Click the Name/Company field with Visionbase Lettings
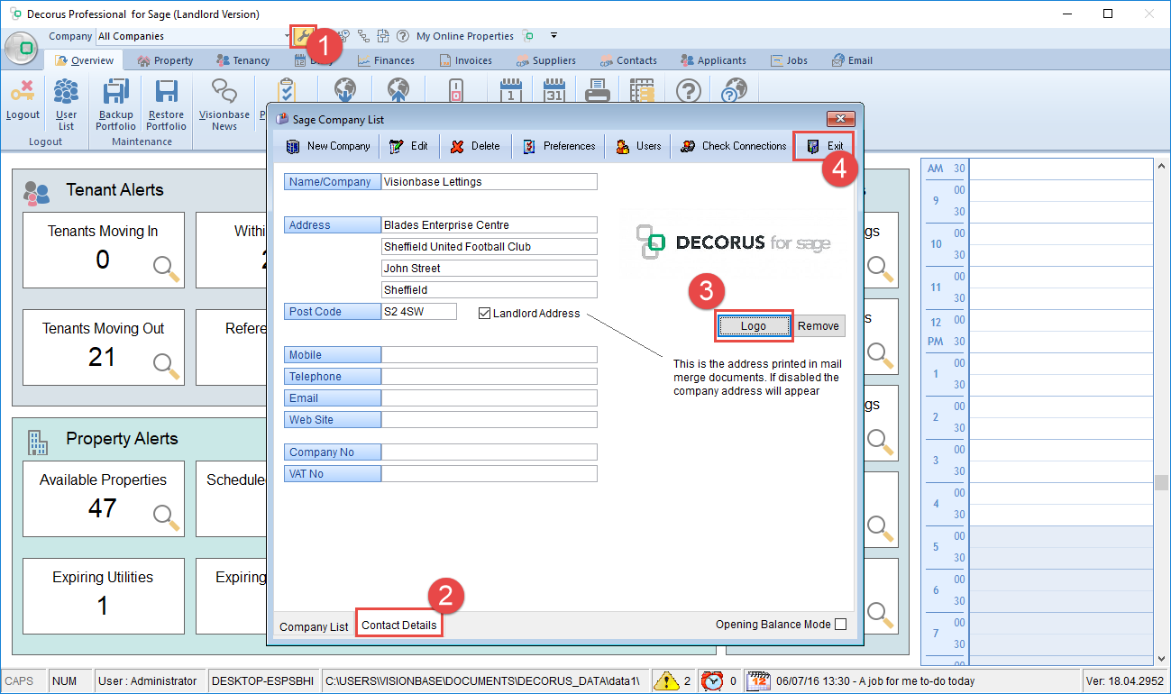Viewport: 1171px width, 694px height. tap(489, 182)
